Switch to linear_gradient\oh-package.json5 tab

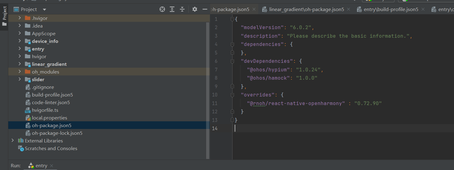(306, 9)
